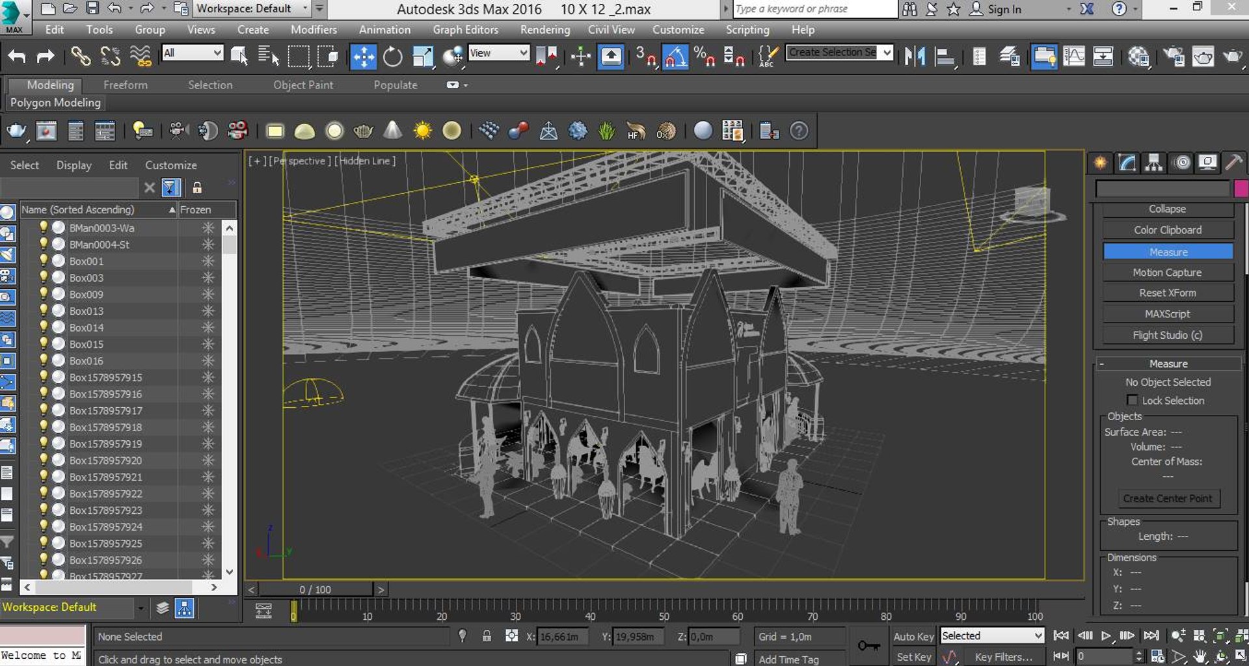Click the Create Center Point button

[1167, 498]
